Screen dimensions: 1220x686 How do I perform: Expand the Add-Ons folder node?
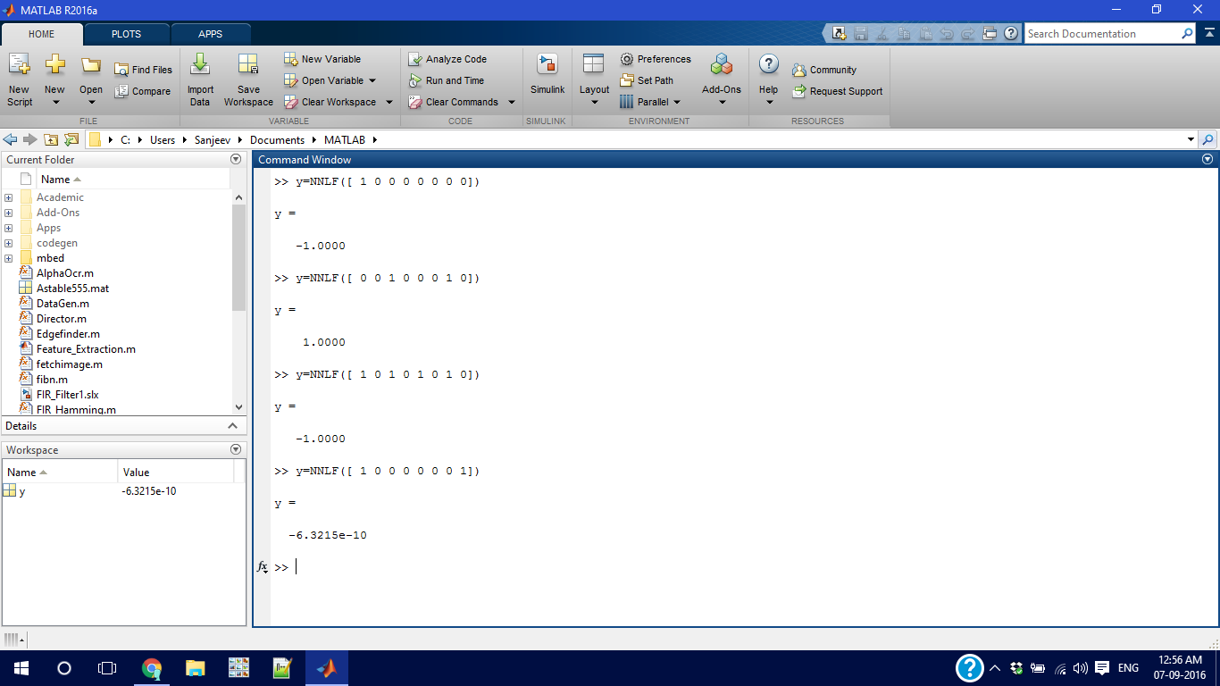(x=8, y=213)
